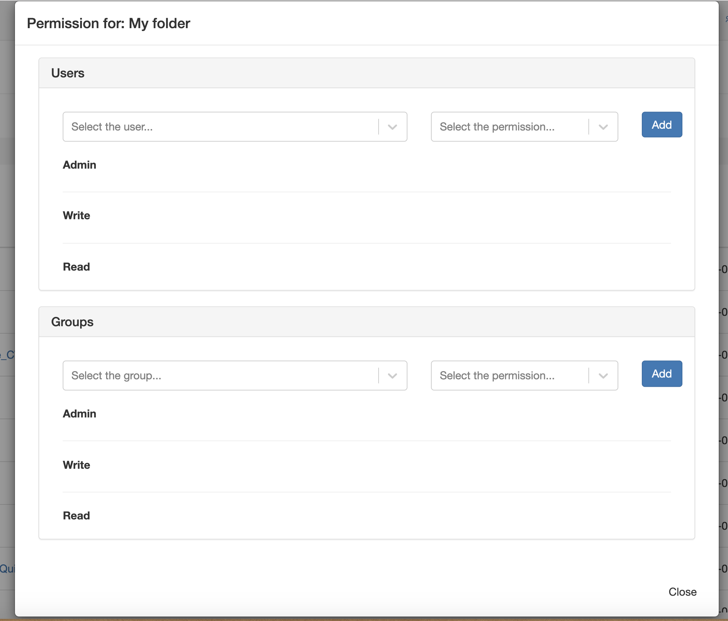Click the Admin label under Groups
This screenshot has height=621, width=728.
(x=79, y=414)
